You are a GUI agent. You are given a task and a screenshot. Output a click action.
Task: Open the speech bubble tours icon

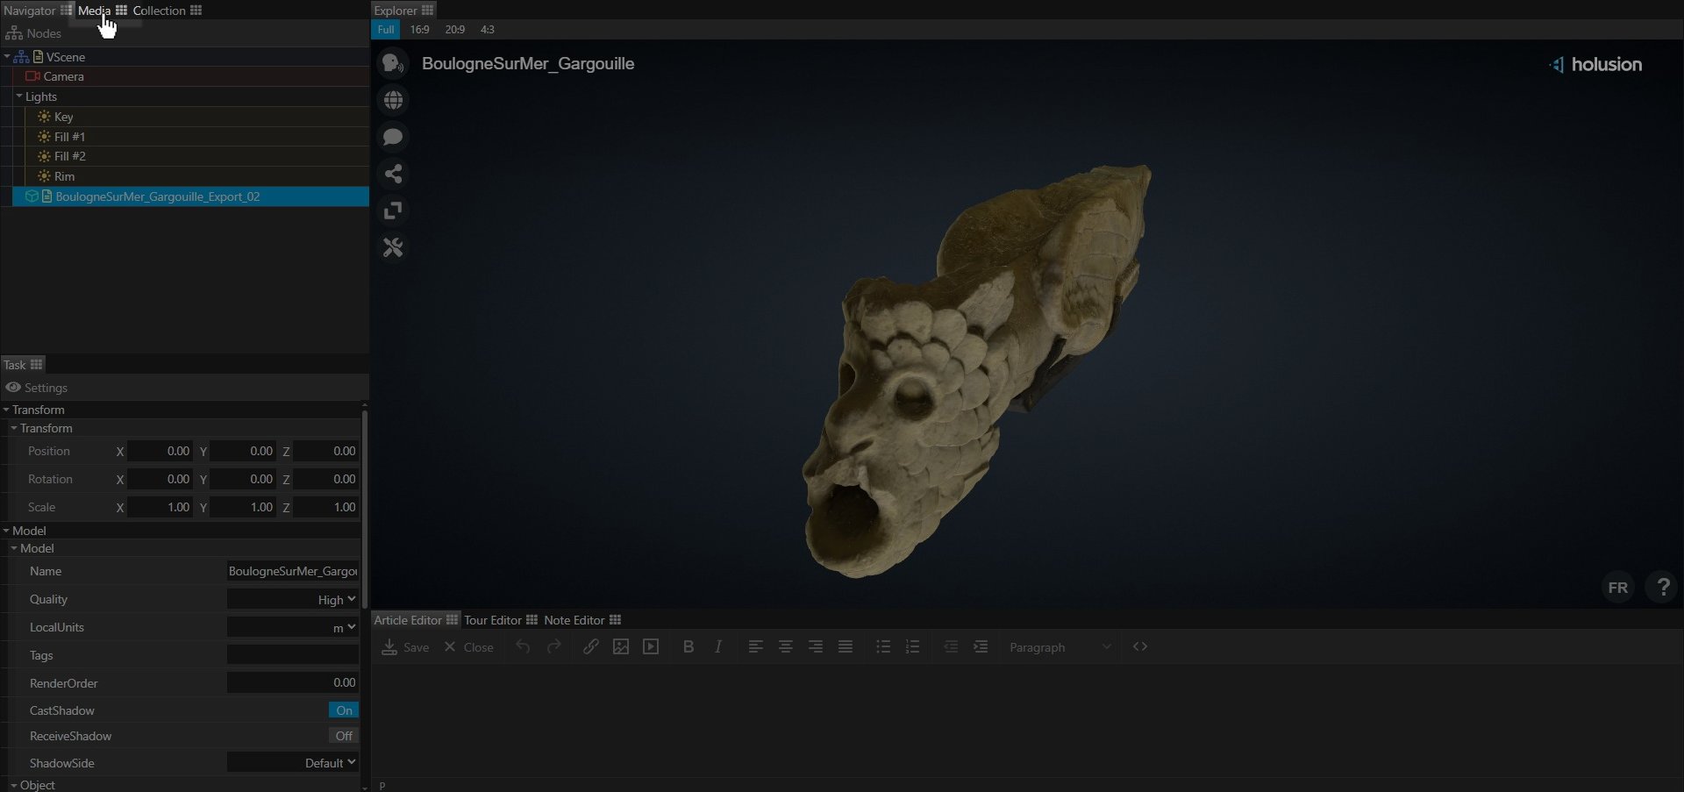coord(393,137)
